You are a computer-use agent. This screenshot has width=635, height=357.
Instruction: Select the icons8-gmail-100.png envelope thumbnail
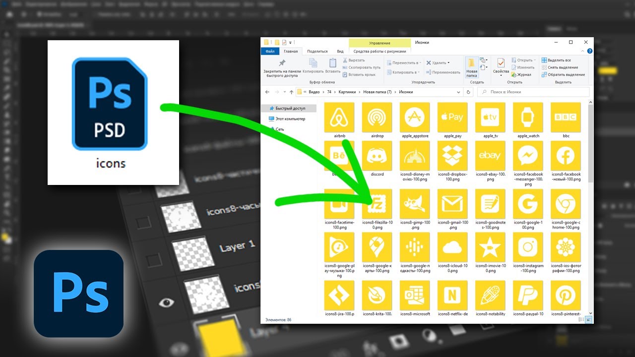click(x=452, y=204)
